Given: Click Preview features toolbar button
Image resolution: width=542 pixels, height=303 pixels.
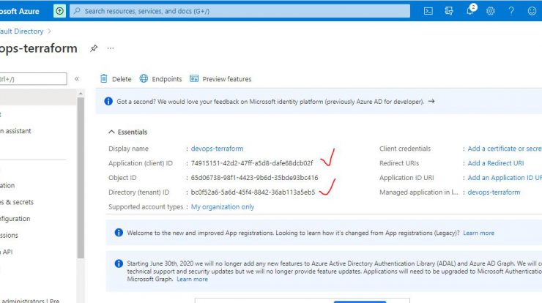Looking at the screenshot, I should [220, 79].
